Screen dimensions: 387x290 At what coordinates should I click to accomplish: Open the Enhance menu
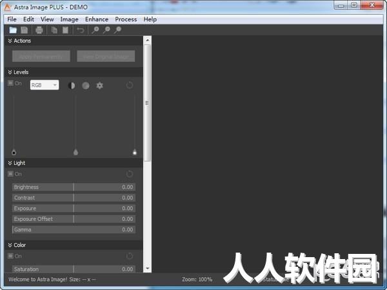(97, 19)
